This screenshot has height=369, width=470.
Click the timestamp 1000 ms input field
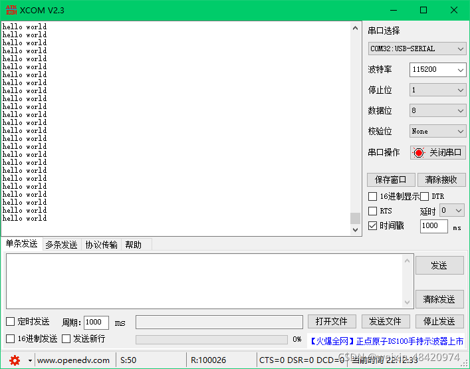point(434,226)
